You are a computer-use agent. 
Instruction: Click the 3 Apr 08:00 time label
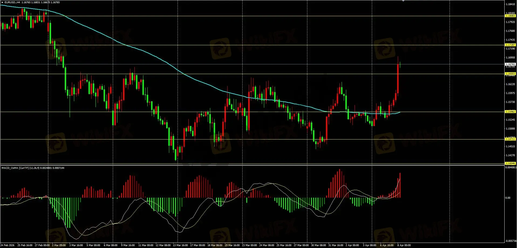click(x=370, y=245)
